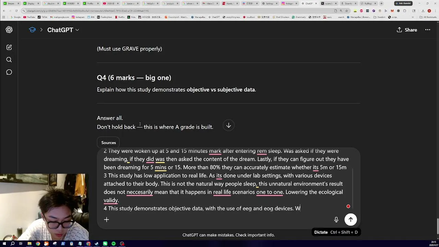Switch to the Display browser tab
The image size is (439, 247).
31,3
